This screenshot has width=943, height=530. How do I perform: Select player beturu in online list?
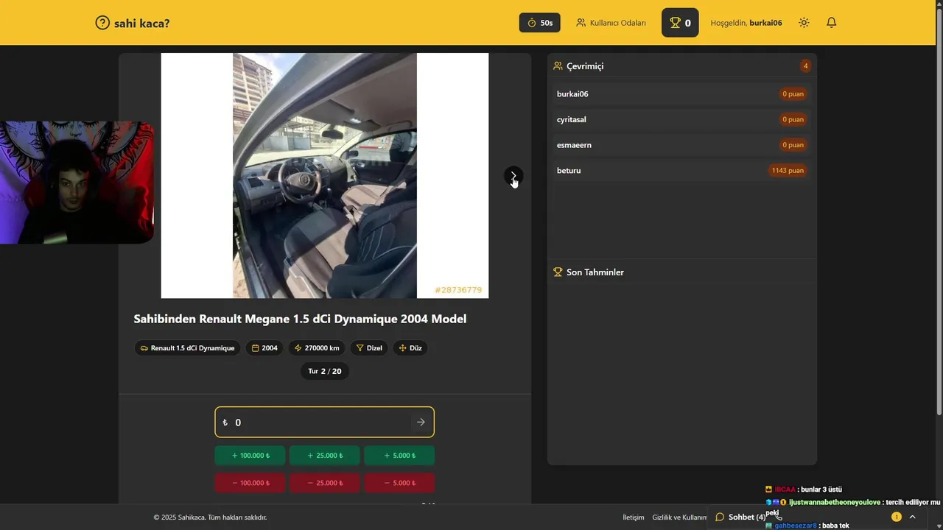(681, 170)
